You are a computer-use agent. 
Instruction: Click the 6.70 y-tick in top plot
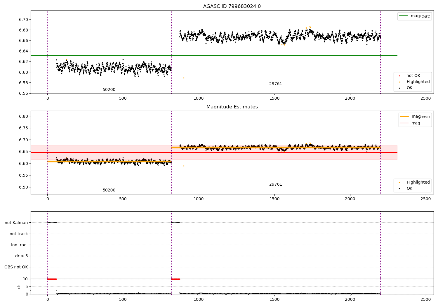point(23,20)
